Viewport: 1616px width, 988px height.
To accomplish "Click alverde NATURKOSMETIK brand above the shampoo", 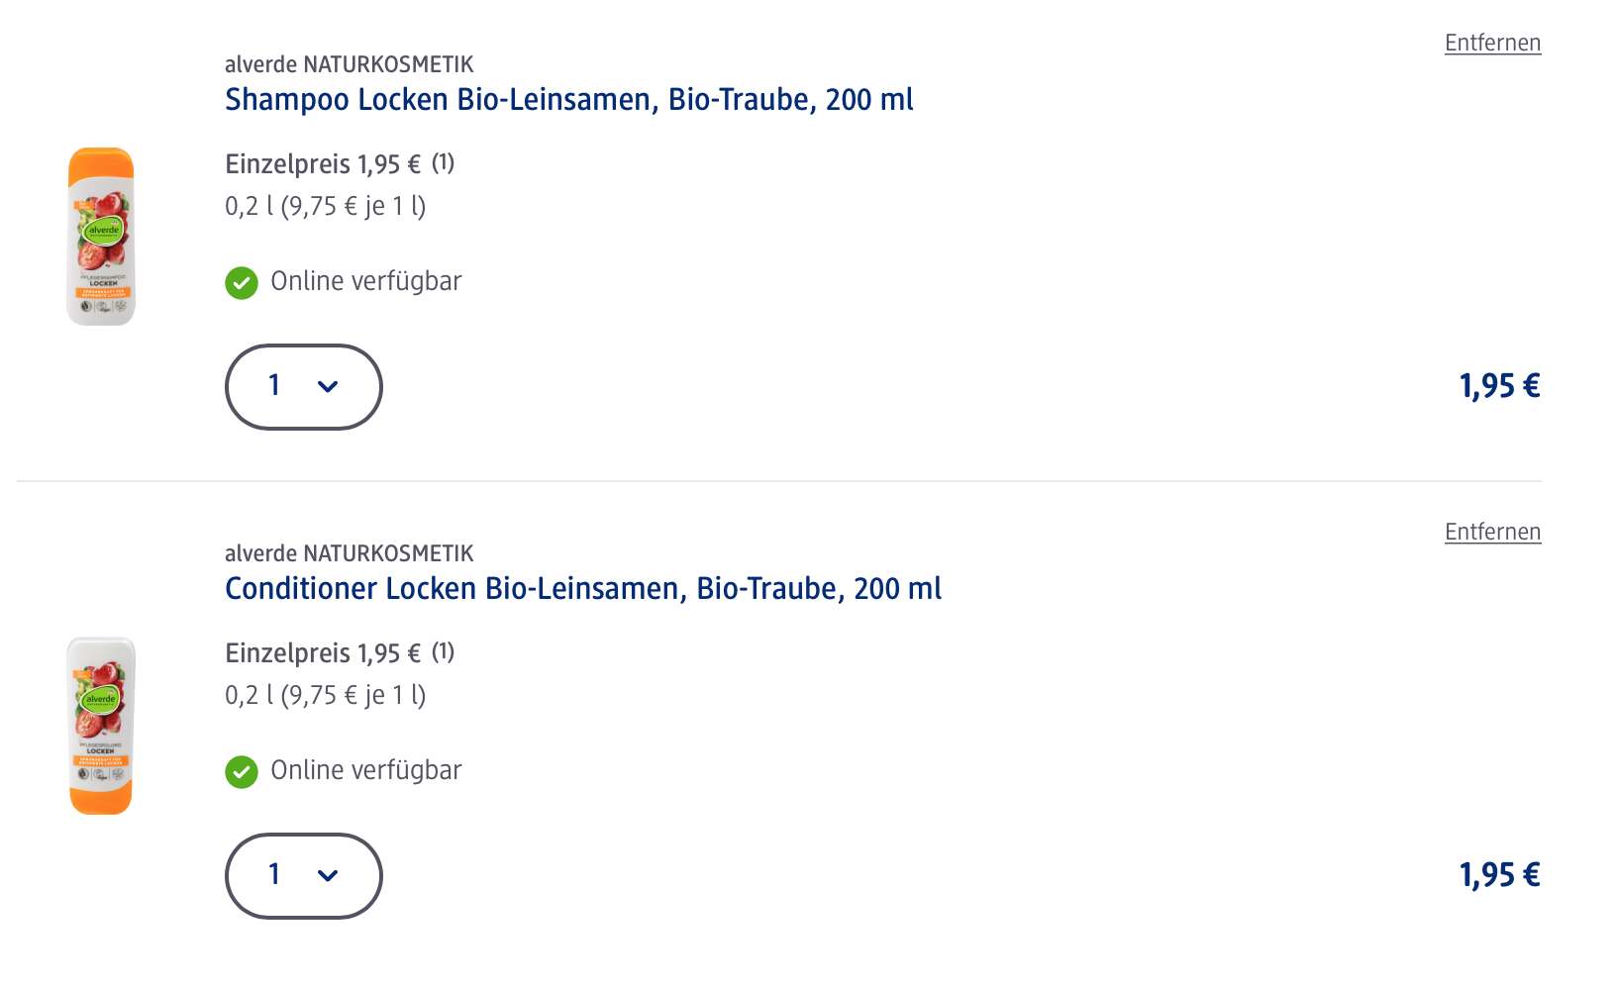I will 349,64.
